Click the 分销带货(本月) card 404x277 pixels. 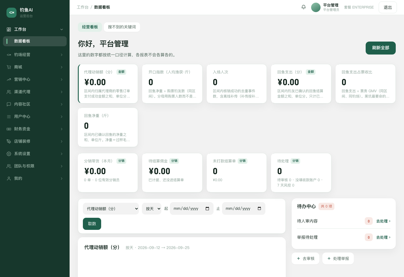click(x=108, y=173)
